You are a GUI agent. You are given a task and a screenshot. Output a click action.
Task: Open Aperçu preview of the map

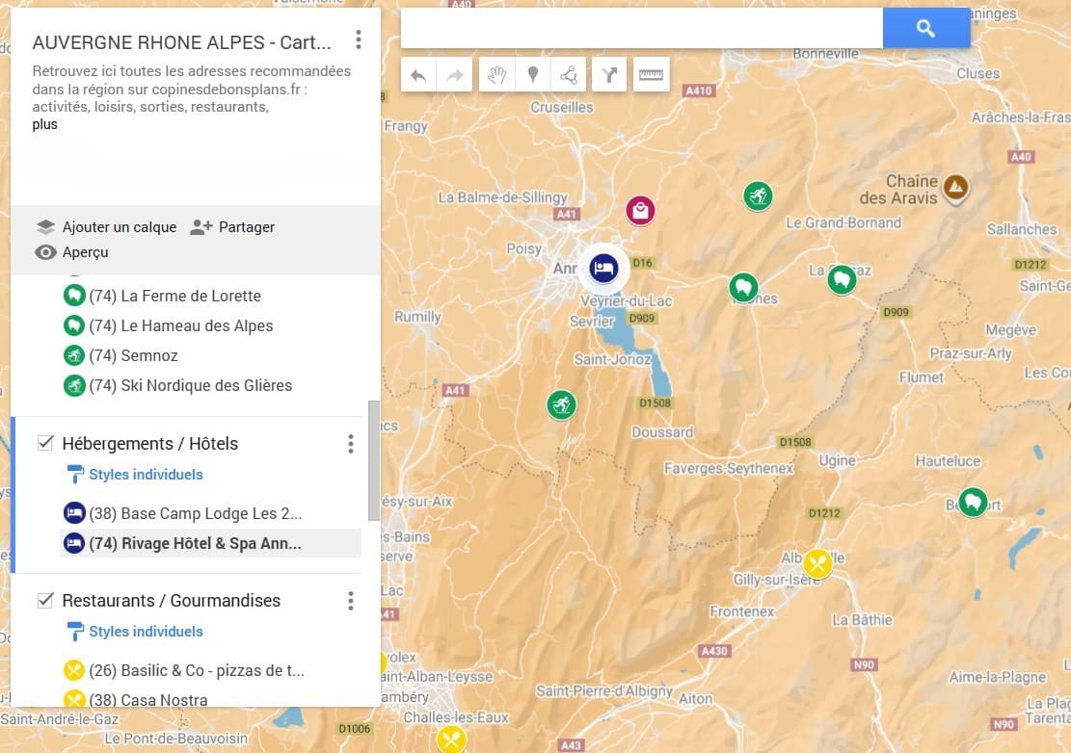point(71,252)
